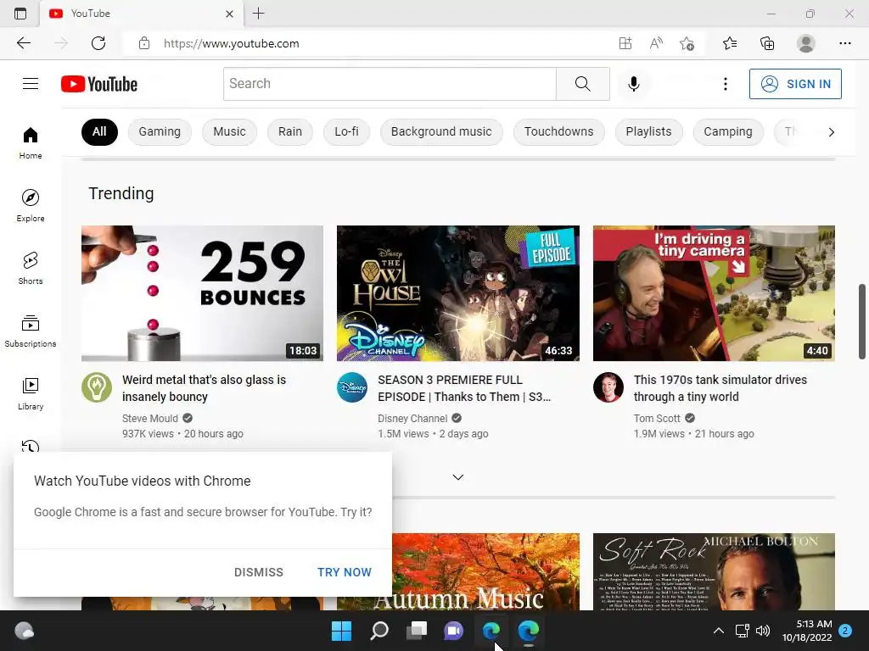
Task: Play The Owl House thumbnail
Action: click(457, 292)
